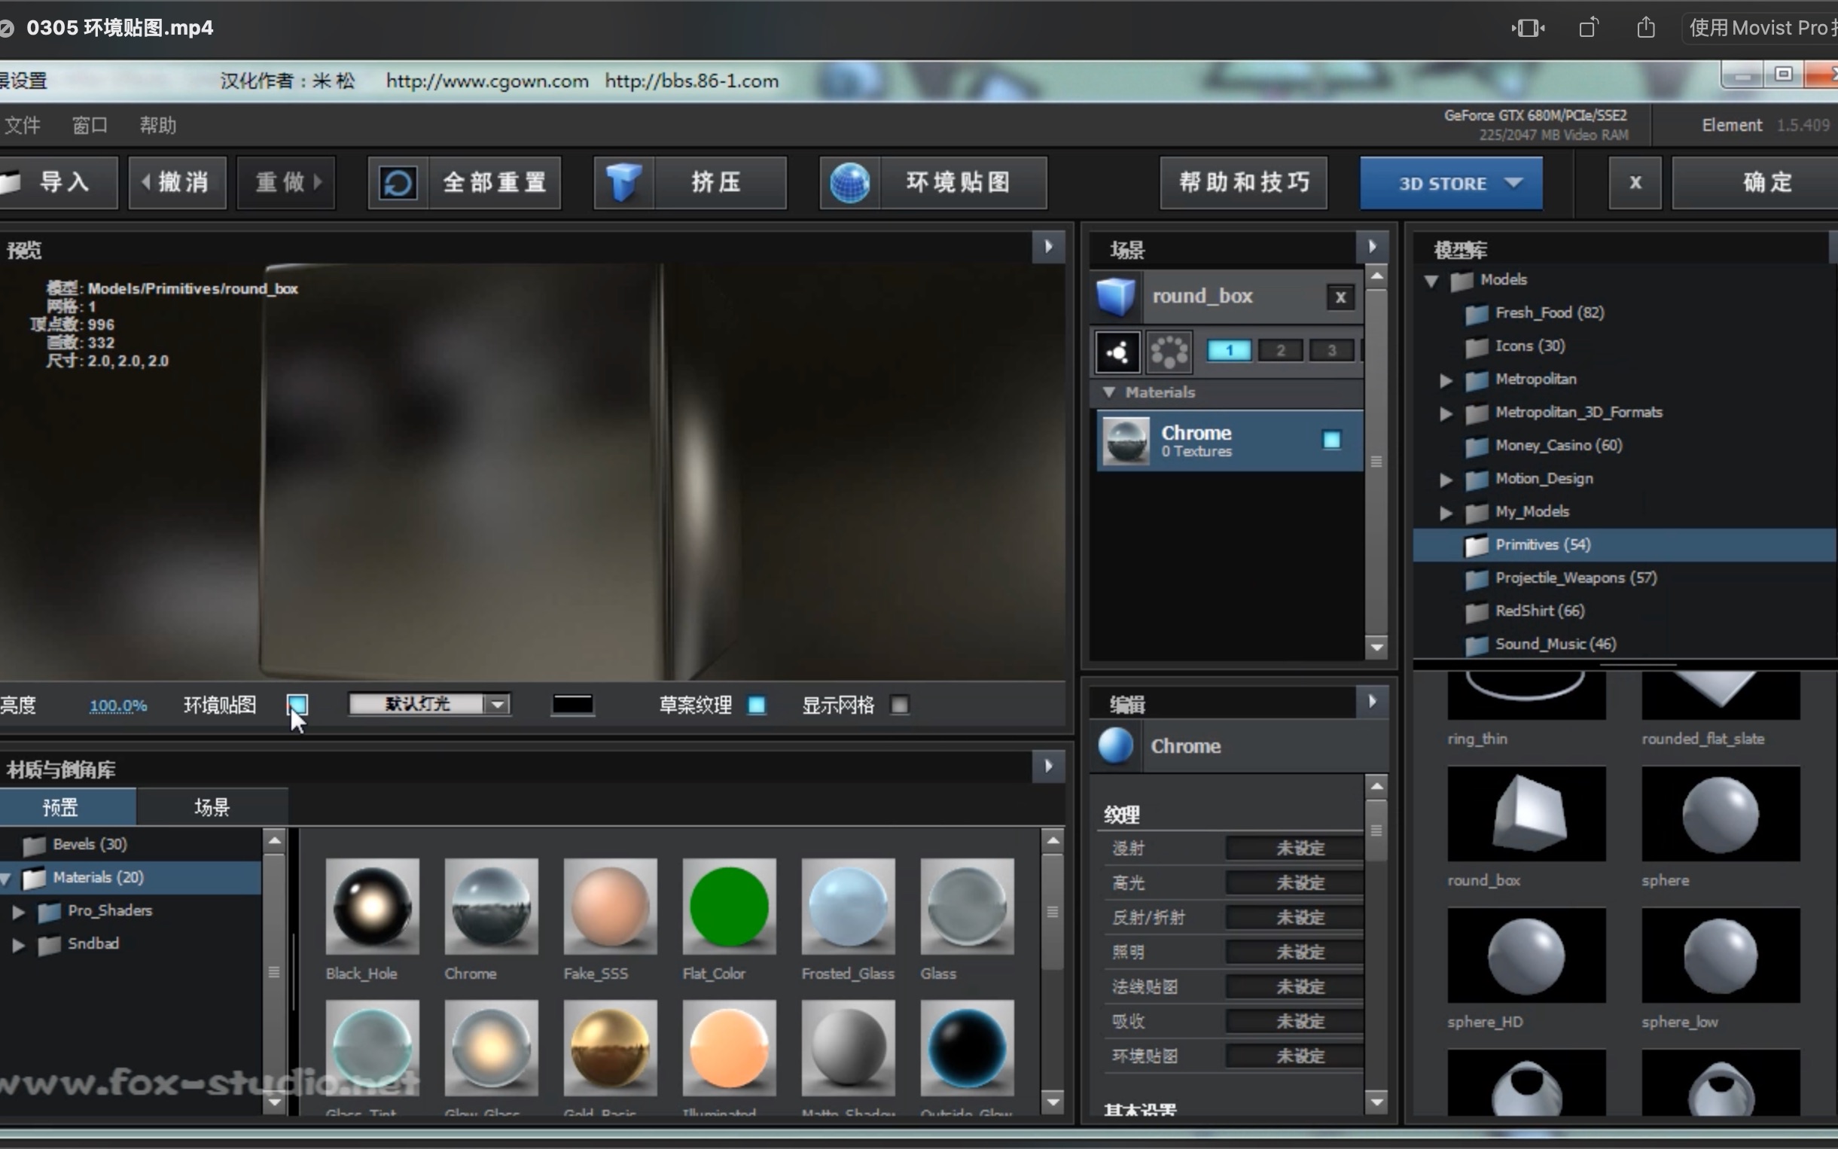This screenshot has height=1149, width=1838.
Task: Open the 窗口 menu
Action: pos(89,126)
